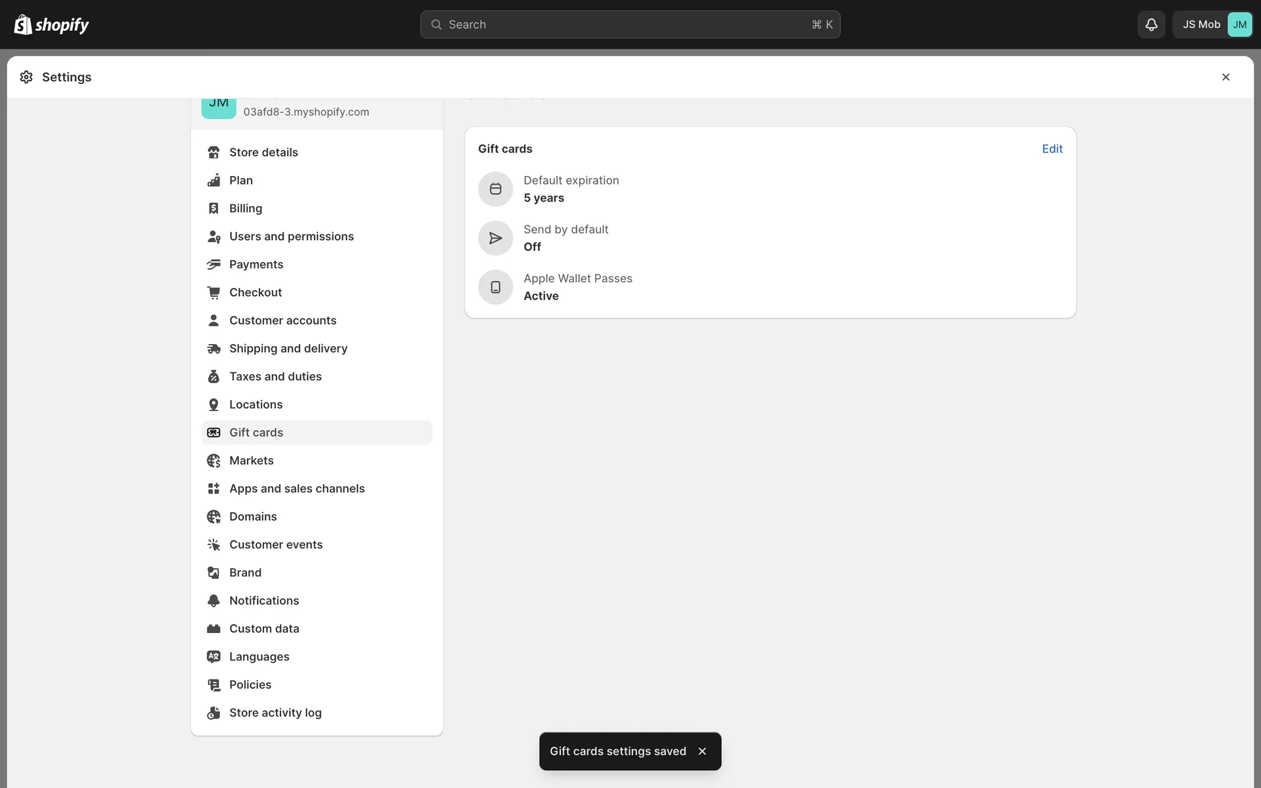Edit the Gift cards settings
This screenshot has width=1261, height=788.
1051,149
